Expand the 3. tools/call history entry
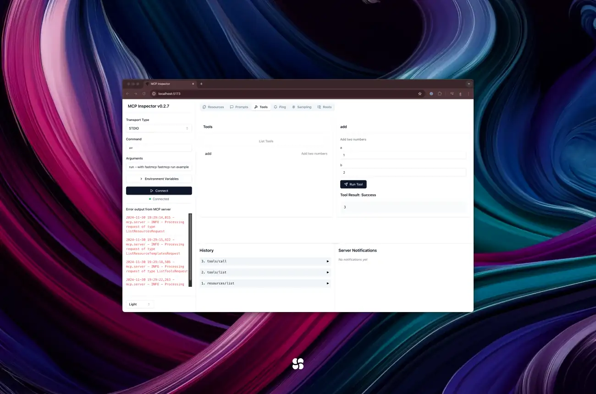This screenshot has height=394, width=596. 265,261
